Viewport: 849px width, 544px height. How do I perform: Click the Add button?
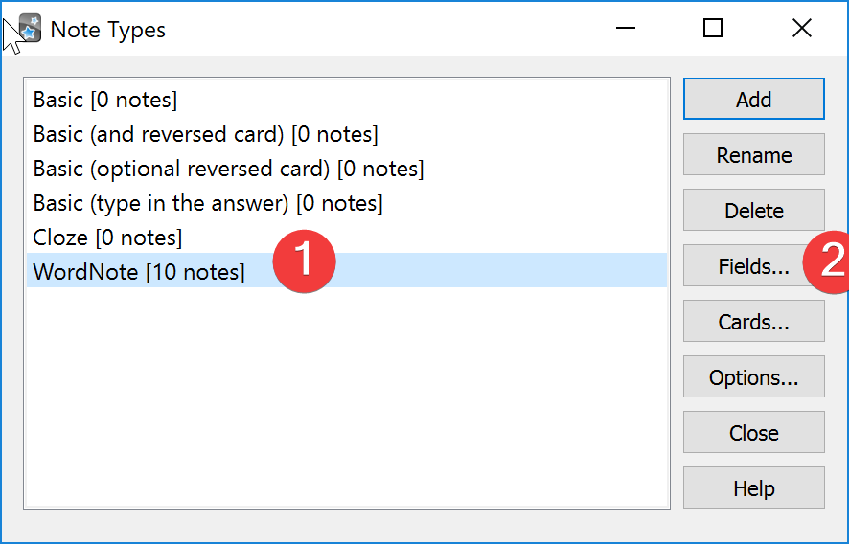point(754,99)
